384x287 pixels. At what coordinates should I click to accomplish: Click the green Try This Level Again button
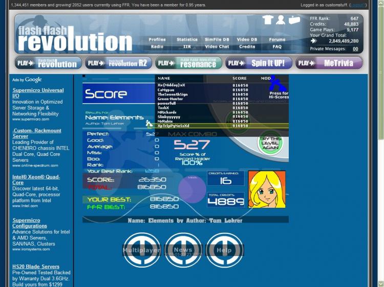[x=270, y=143]
